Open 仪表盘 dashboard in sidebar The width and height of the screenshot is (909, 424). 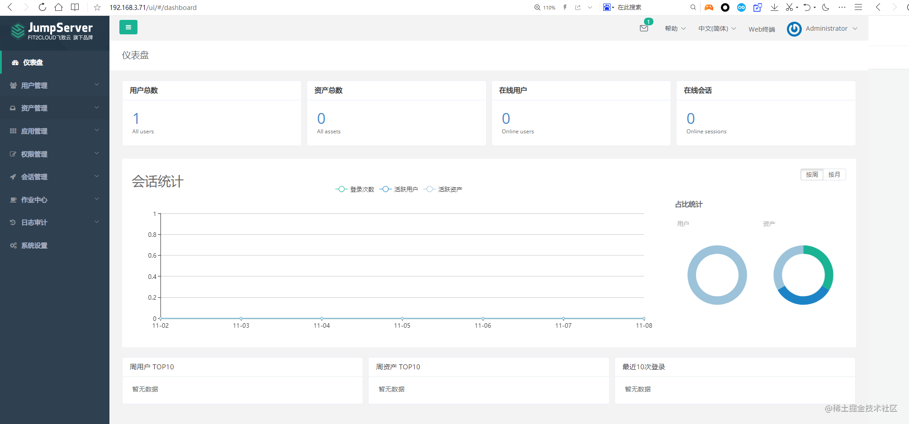[x=55, y=62]
